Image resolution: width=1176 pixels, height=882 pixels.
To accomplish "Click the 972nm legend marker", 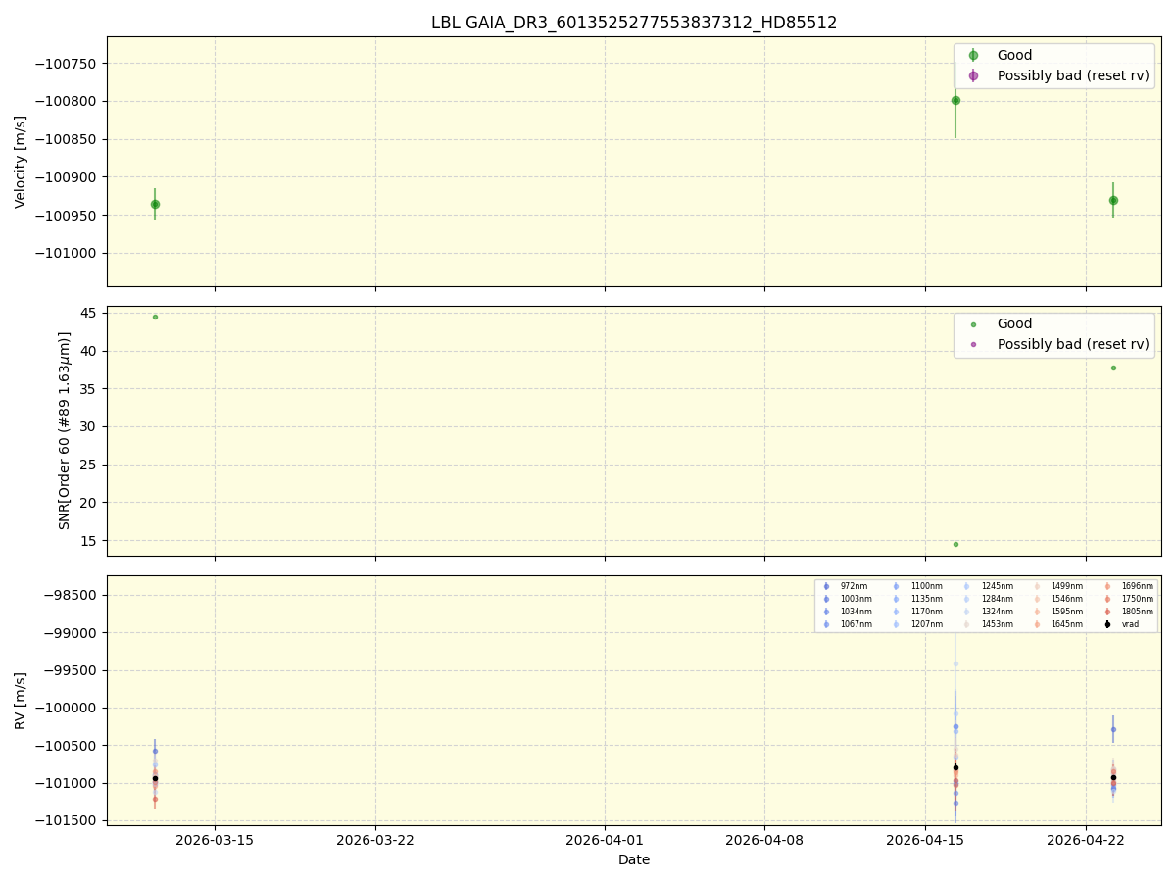I will coord(826,586).
